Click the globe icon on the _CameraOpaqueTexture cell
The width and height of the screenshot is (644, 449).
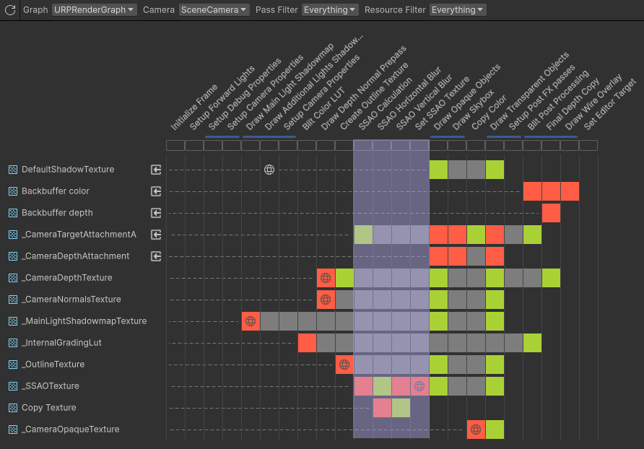point(476,430)
